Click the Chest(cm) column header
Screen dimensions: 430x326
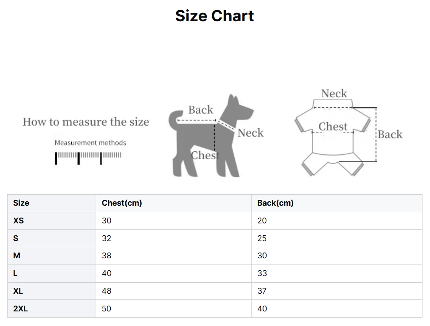point(122,203)
